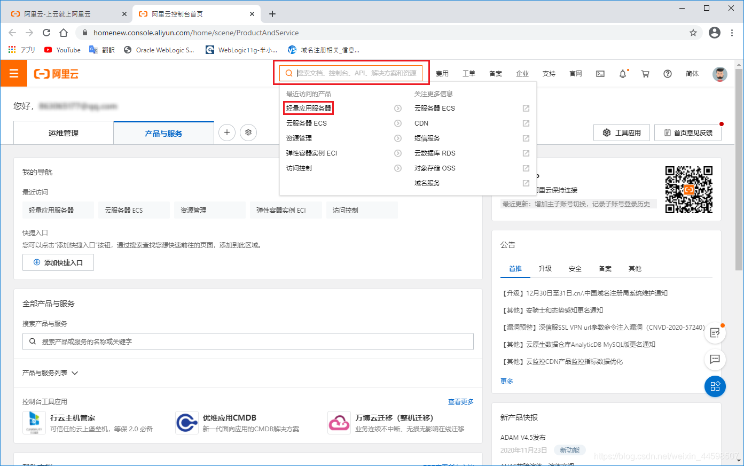The width and height of the screenshot is (744, 466).
Task: Open the shopping cart icon
Action: [645, 74]
